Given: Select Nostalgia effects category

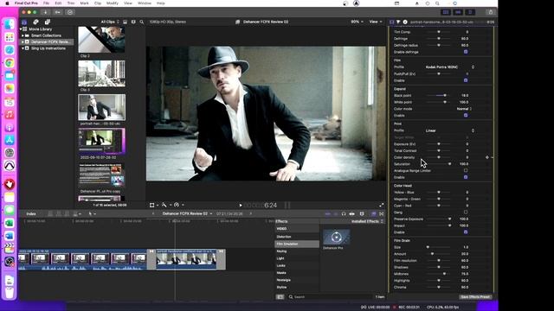Looking at the screenshot, I should [297, 280].
